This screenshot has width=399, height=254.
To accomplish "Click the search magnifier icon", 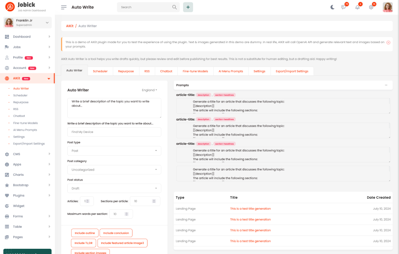I will 175,7.
